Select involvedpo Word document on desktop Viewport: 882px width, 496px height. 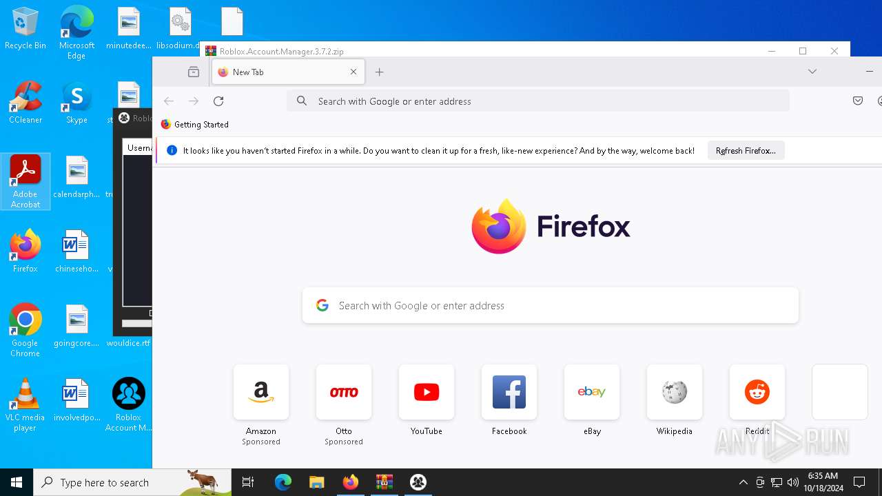pyautogui.click(x=76, y=400)
